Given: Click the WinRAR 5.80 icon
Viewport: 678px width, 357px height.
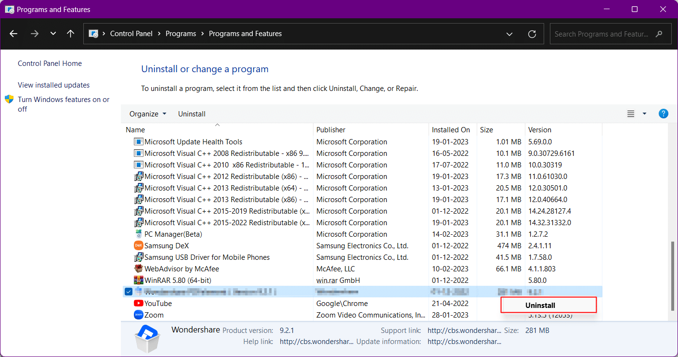Looking at the screenshot, I should [x=139, y=280].
